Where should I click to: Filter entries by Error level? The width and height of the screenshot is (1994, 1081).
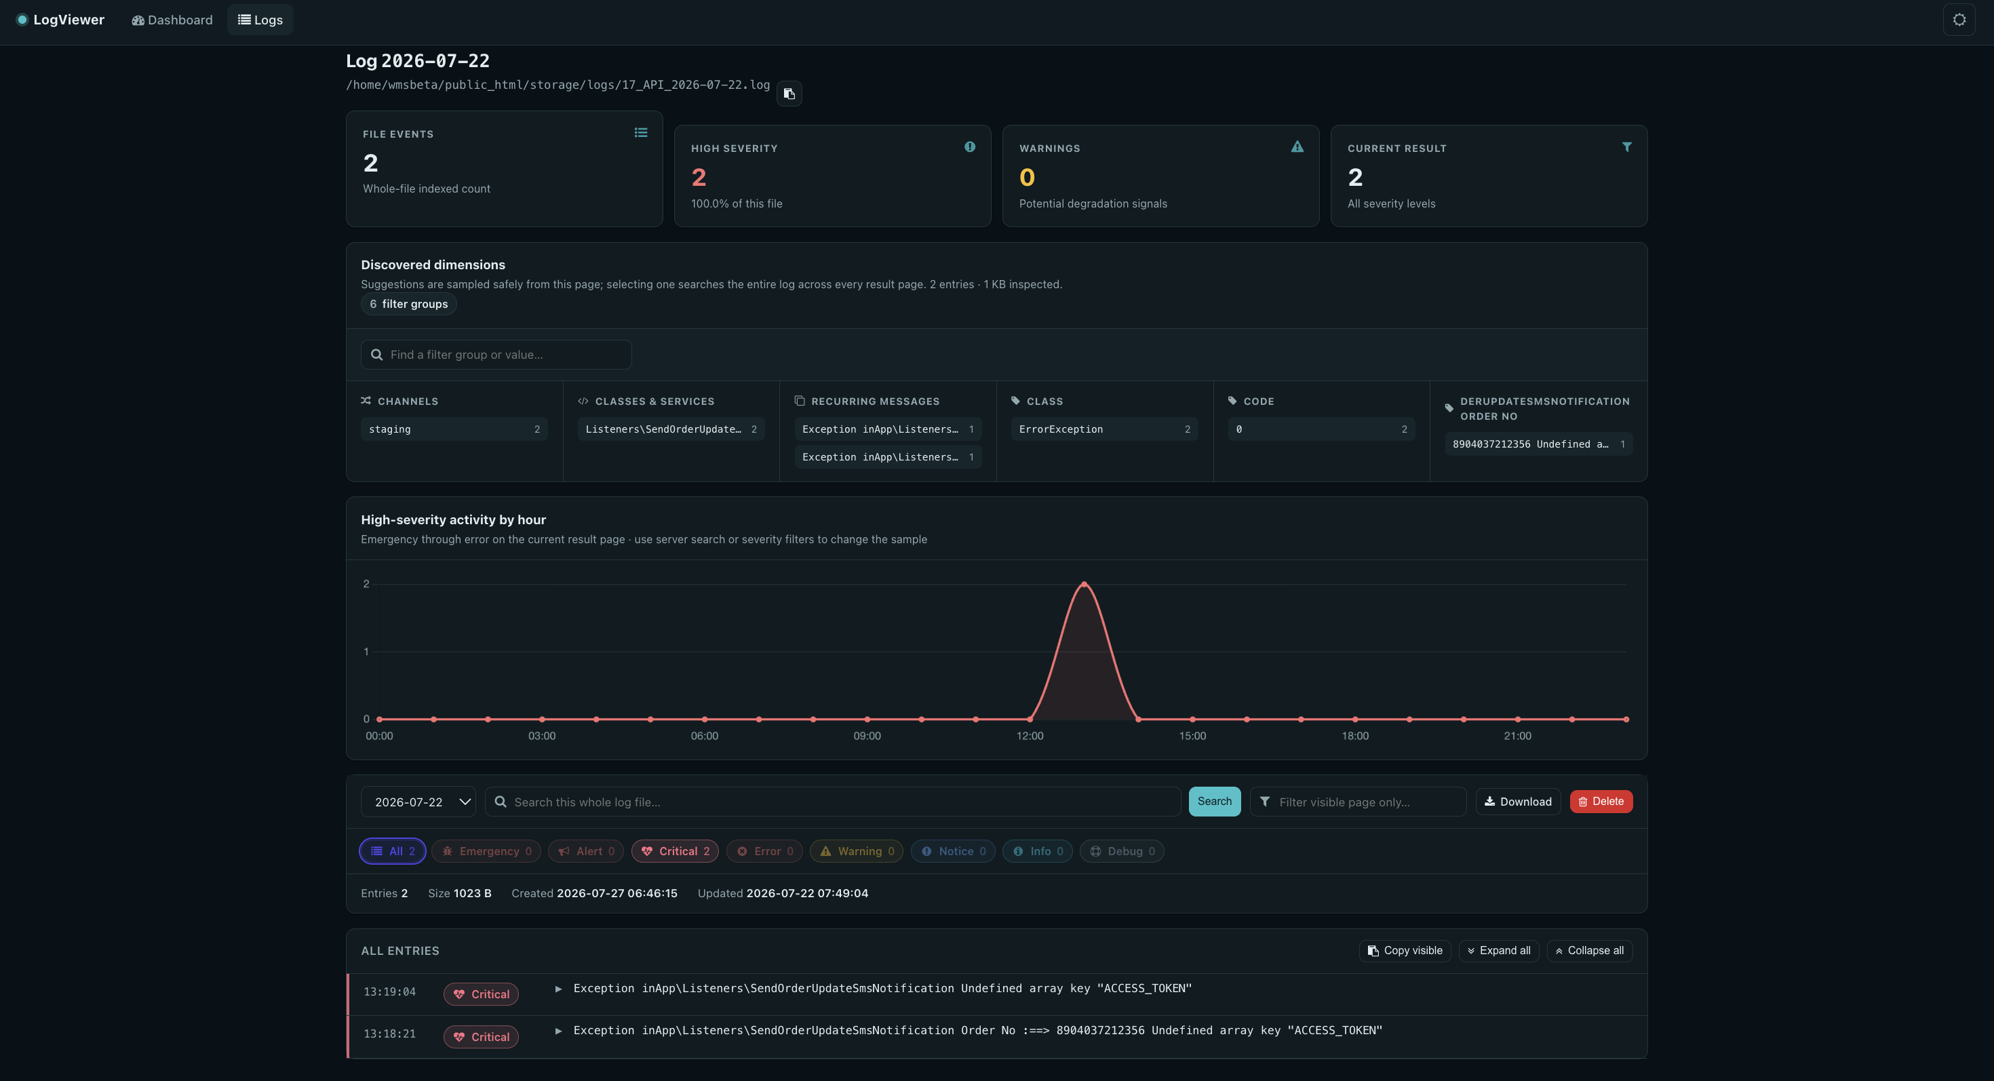(x=765, y=851)
